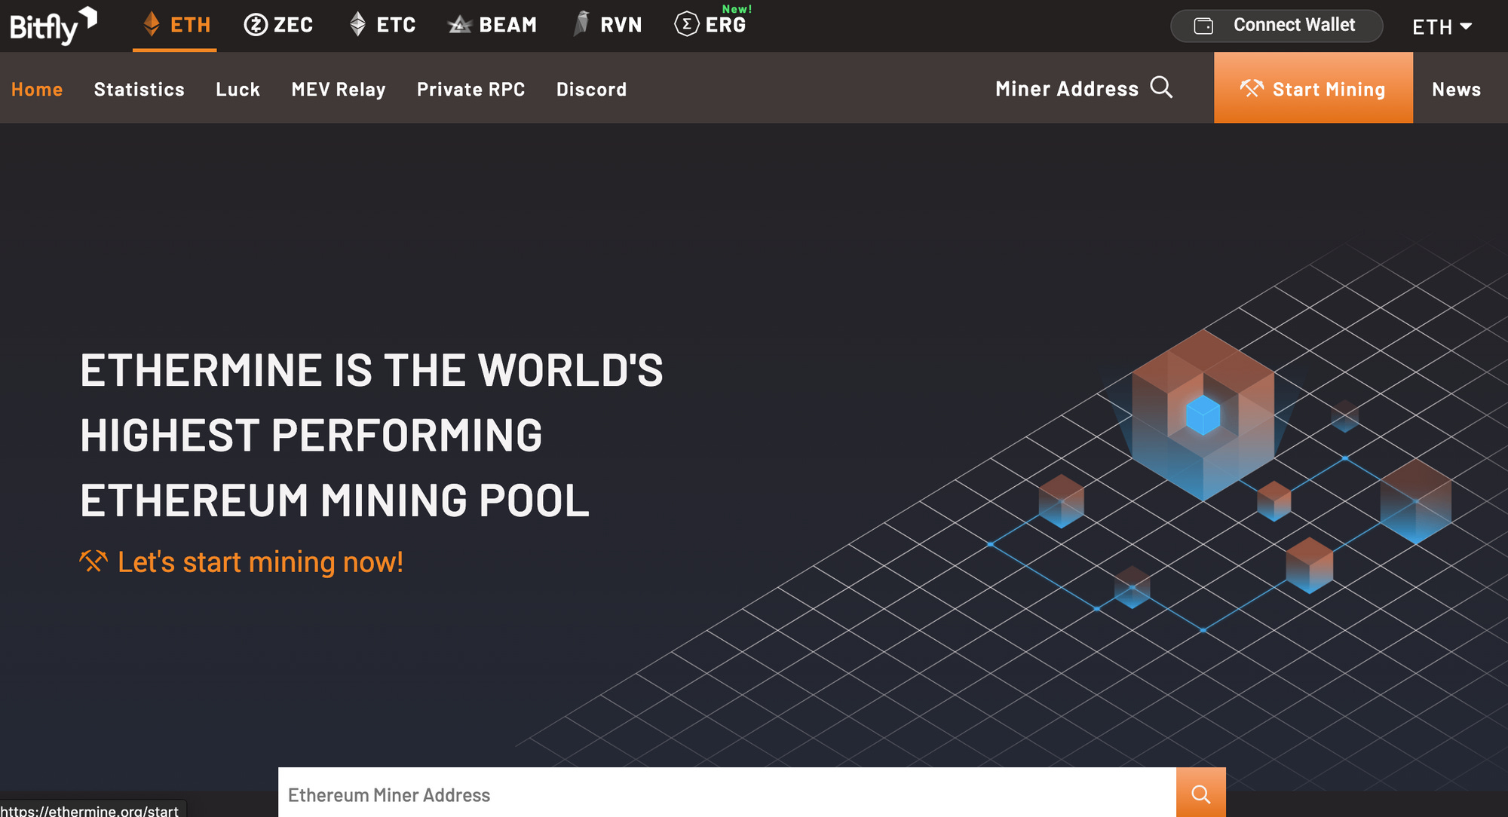
Task: Click the pickaxe icon in Start Mining
Action: point(1252,88)
